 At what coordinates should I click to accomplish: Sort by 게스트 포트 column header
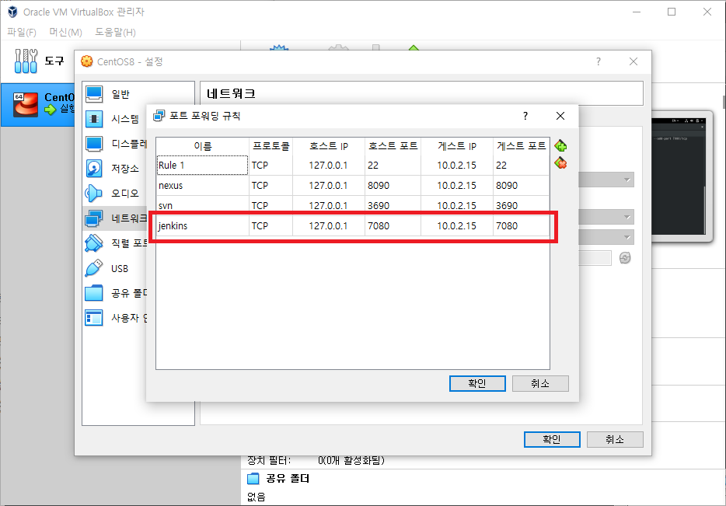pos(522,146)
